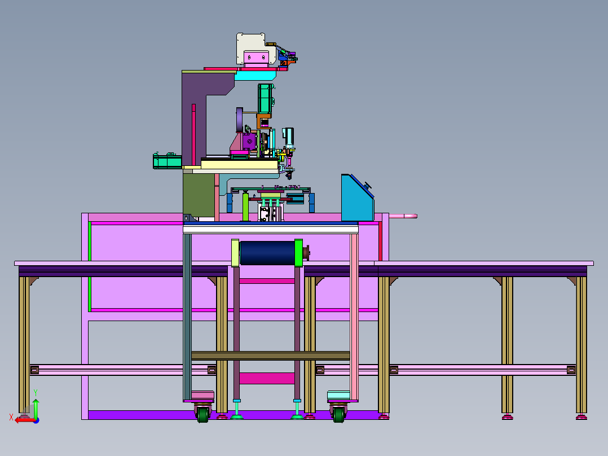Select the cyan plate under the beige housing

pyautogui.click(x=255, y=75)
